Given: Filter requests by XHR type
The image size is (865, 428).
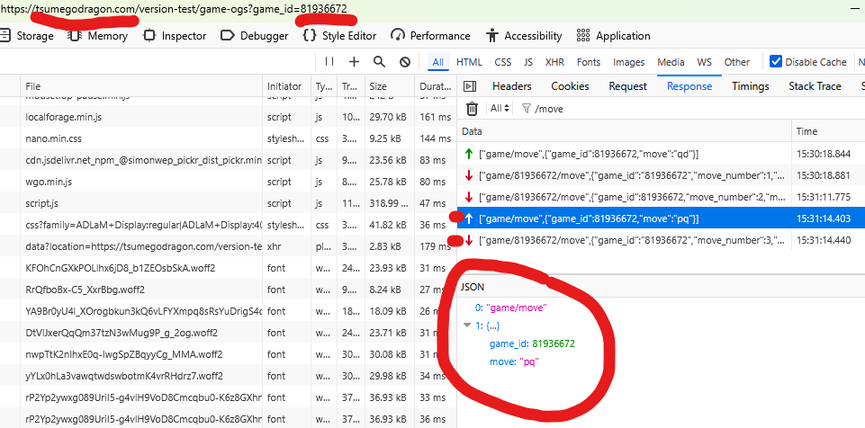Looking at the screenshot, I should click(x=555, y=62).
